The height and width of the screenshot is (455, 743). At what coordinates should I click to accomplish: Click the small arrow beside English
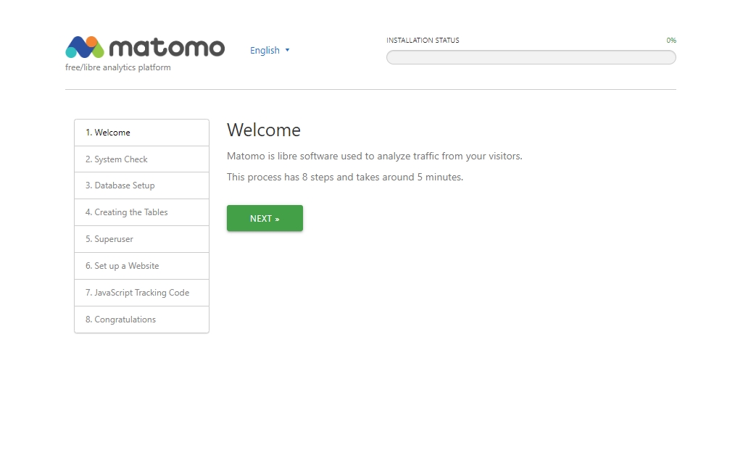288,50
